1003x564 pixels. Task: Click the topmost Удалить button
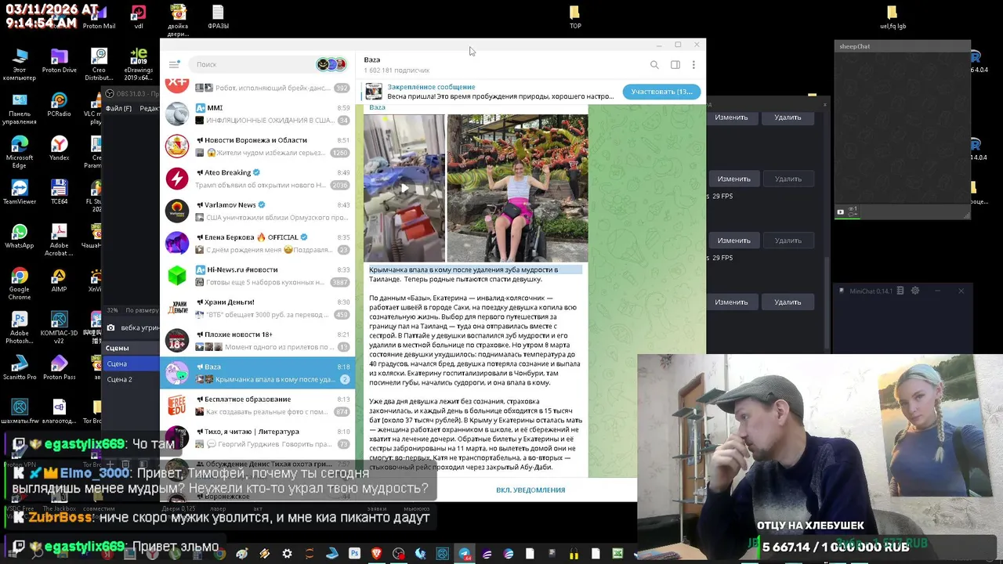788,117
